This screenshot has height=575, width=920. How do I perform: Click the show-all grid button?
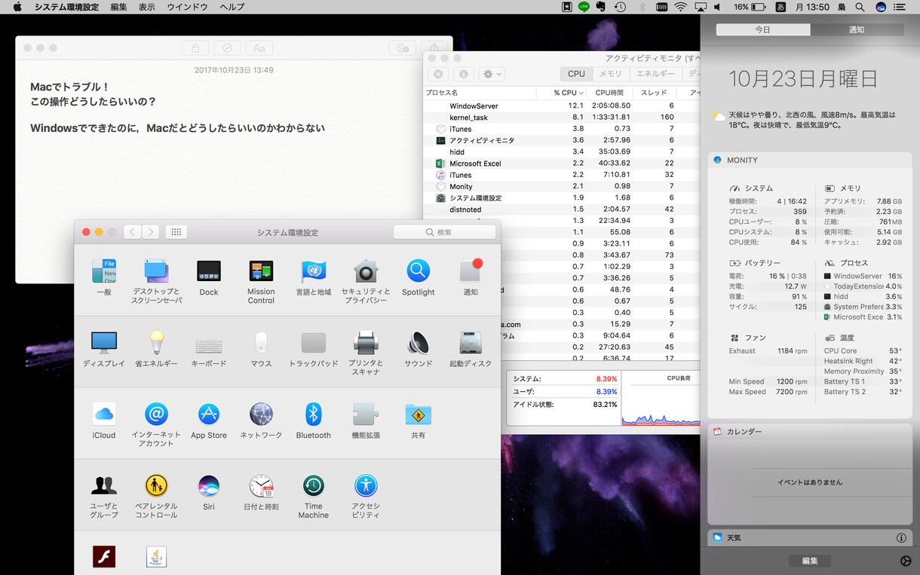pyautogui.click(x=176, y=232)
